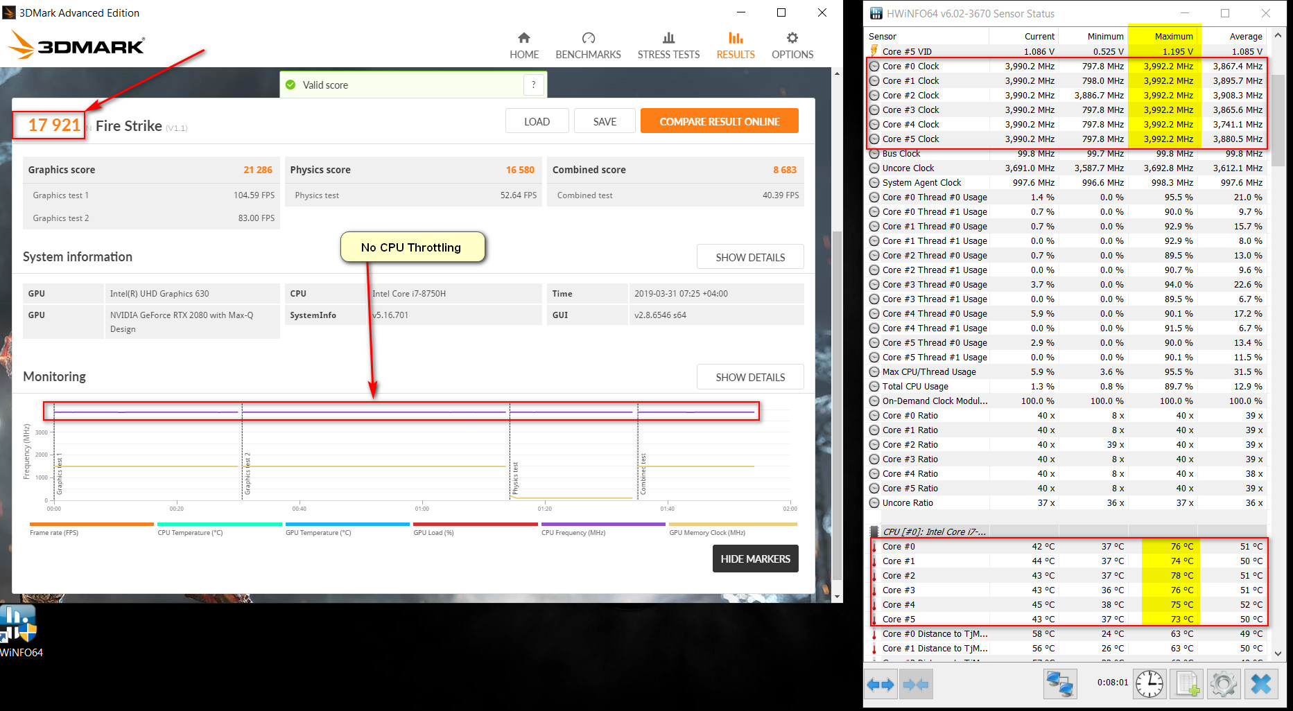Select the 'System Agent Clock' row
This screenshot has height=711, width=1293.
[1066, 183]
